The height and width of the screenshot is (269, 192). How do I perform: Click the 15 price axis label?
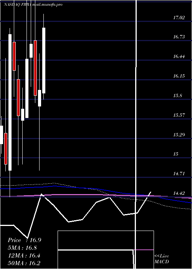(176, 154)
